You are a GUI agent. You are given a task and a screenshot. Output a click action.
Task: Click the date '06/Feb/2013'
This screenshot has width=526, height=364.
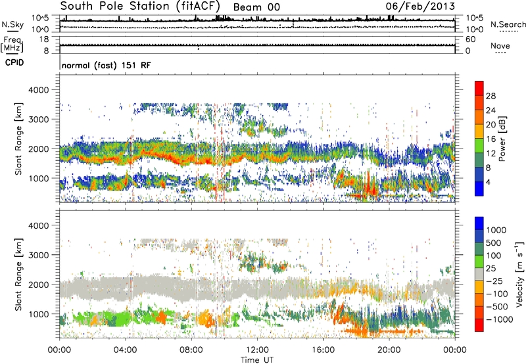coord(420,7)
